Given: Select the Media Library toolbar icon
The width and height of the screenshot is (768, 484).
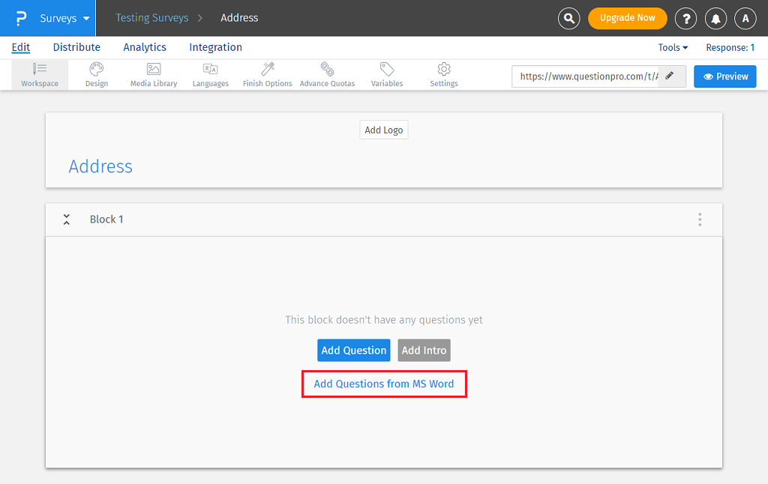Looking at the screenshot, I should tap(153, 74).
